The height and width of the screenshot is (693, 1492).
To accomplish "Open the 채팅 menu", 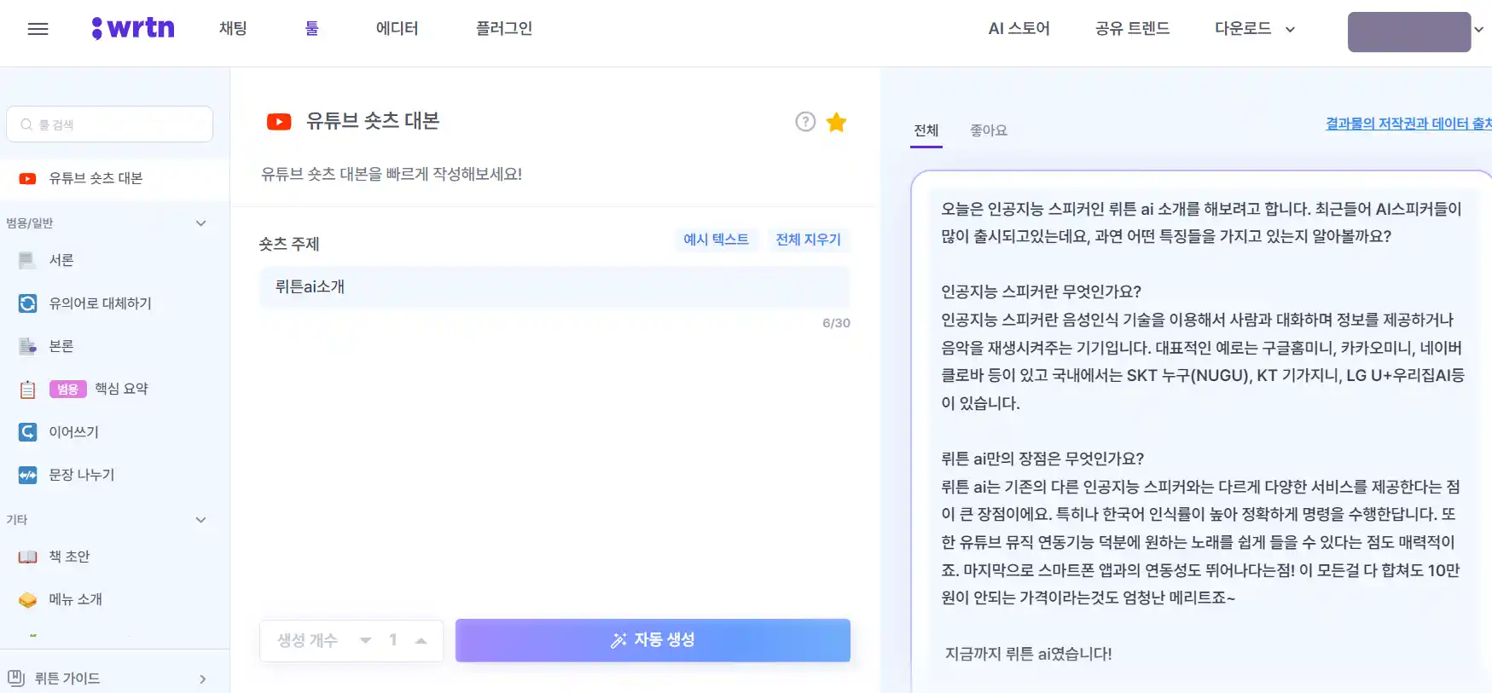I will pos(233,28).
